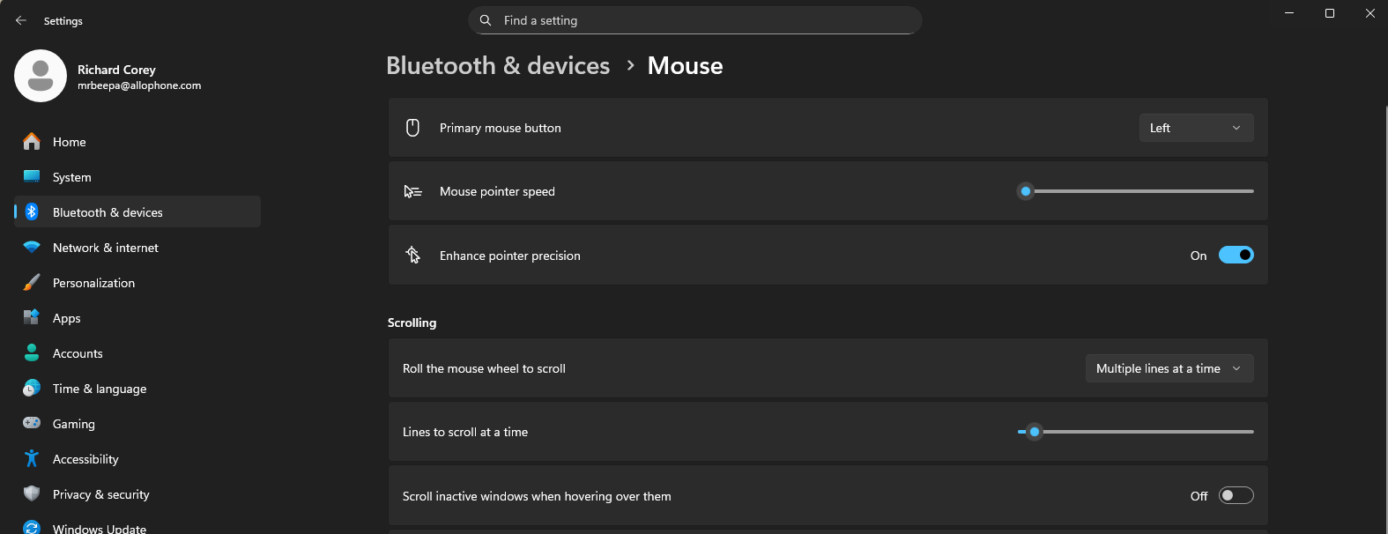Enable Scroll inactive windows when hovering toggle

[x=1236, y=495]
